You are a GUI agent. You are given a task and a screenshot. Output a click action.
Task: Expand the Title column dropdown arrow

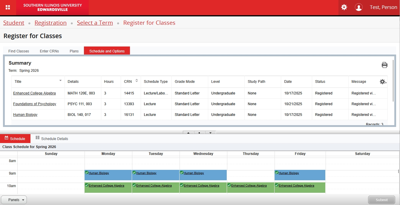[x=60, y=80]
